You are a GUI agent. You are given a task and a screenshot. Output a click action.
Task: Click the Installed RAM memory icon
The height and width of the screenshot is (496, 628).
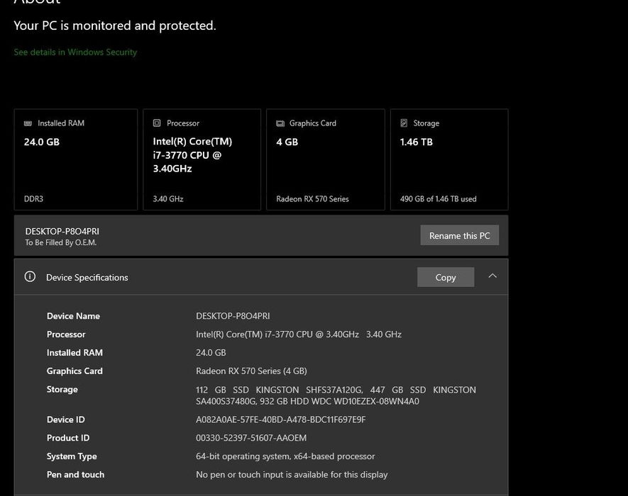28,123
